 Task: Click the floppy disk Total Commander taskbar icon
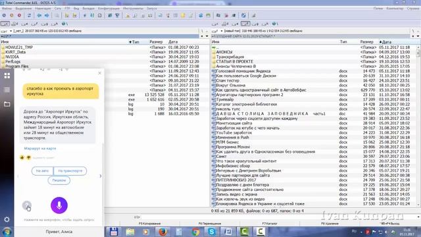pos(114,232)
